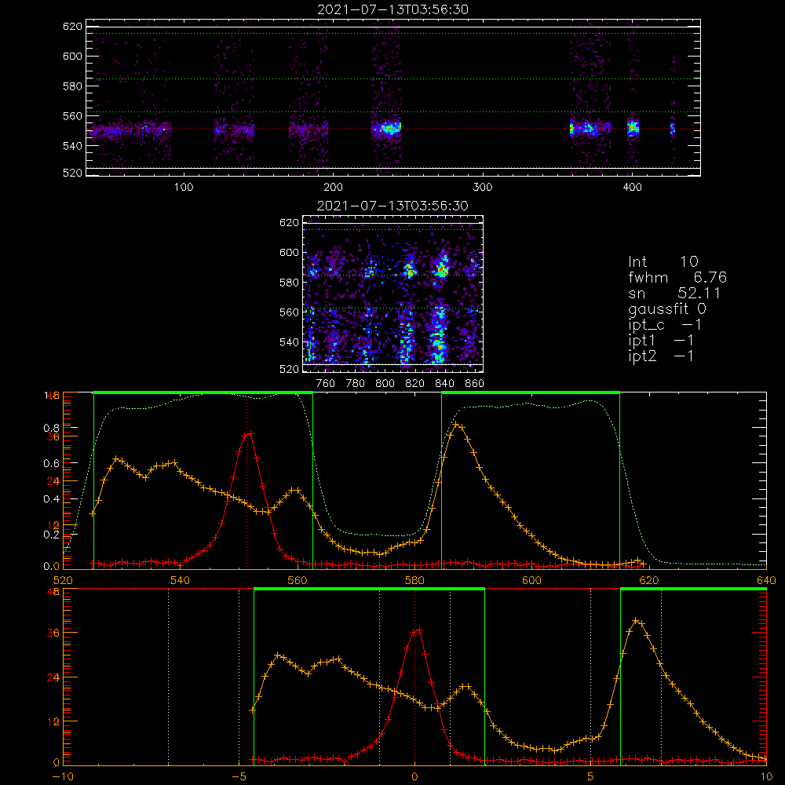Click the timestamp title above the wide top spectrogram
Viewport: 785px width, 785px height.
point(392,9)
